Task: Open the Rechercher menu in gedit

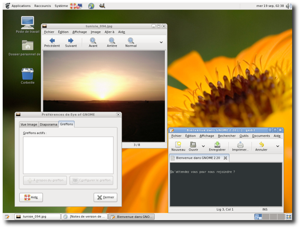Action: pos(227,136)
